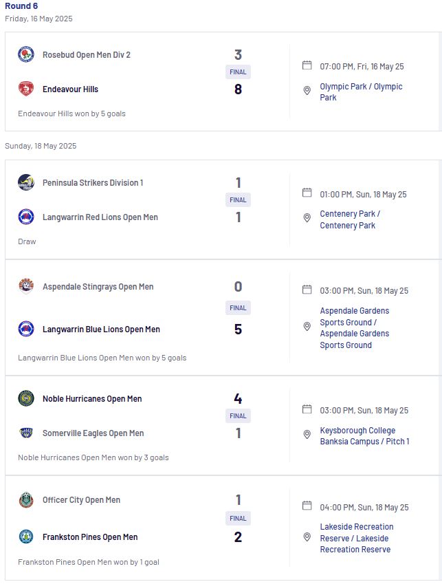Click the FINAL badge for Rosebud match

tap(238, 72)
